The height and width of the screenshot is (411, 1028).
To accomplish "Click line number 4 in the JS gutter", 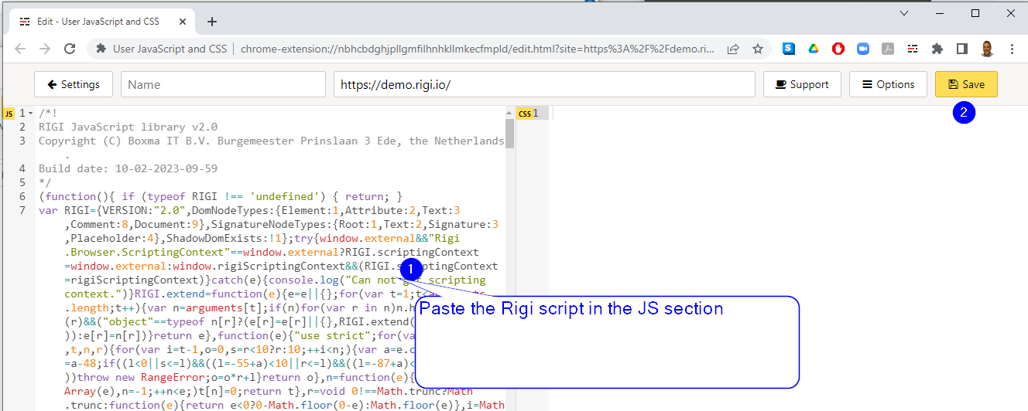I will tap(22, 168).
